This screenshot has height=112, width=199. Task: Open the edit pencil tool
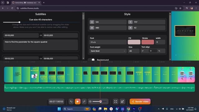click(x=122, y=101)
